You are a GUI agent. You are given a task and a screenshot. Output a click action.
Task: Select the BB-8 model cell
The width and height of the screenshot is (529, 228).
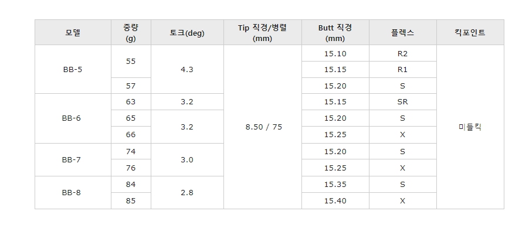(73, 193)
